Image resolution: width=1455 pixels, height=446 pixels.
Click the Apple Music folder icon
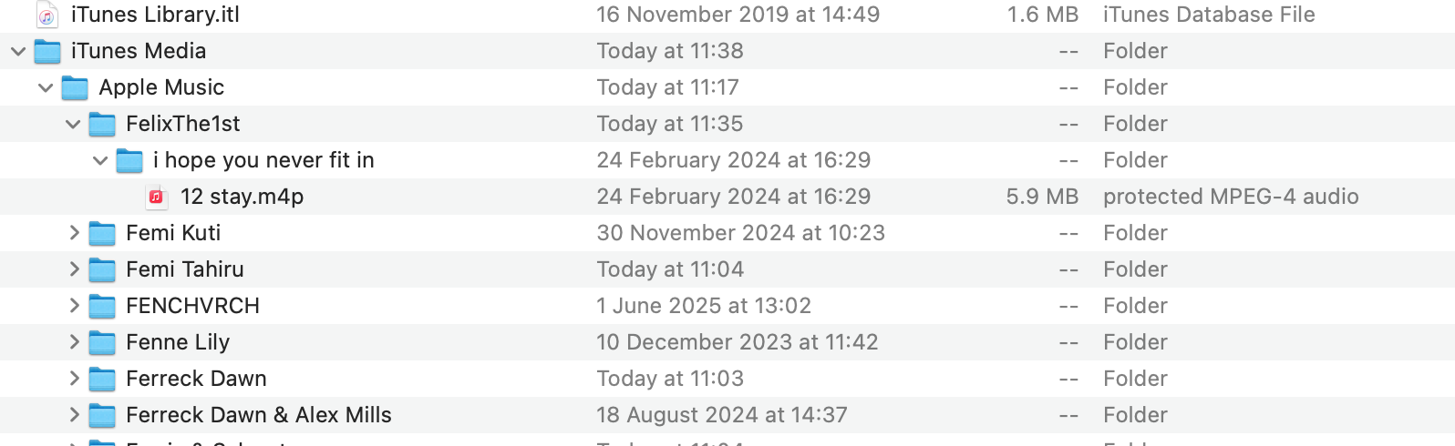pyautogui.click(x=75, y=87)
